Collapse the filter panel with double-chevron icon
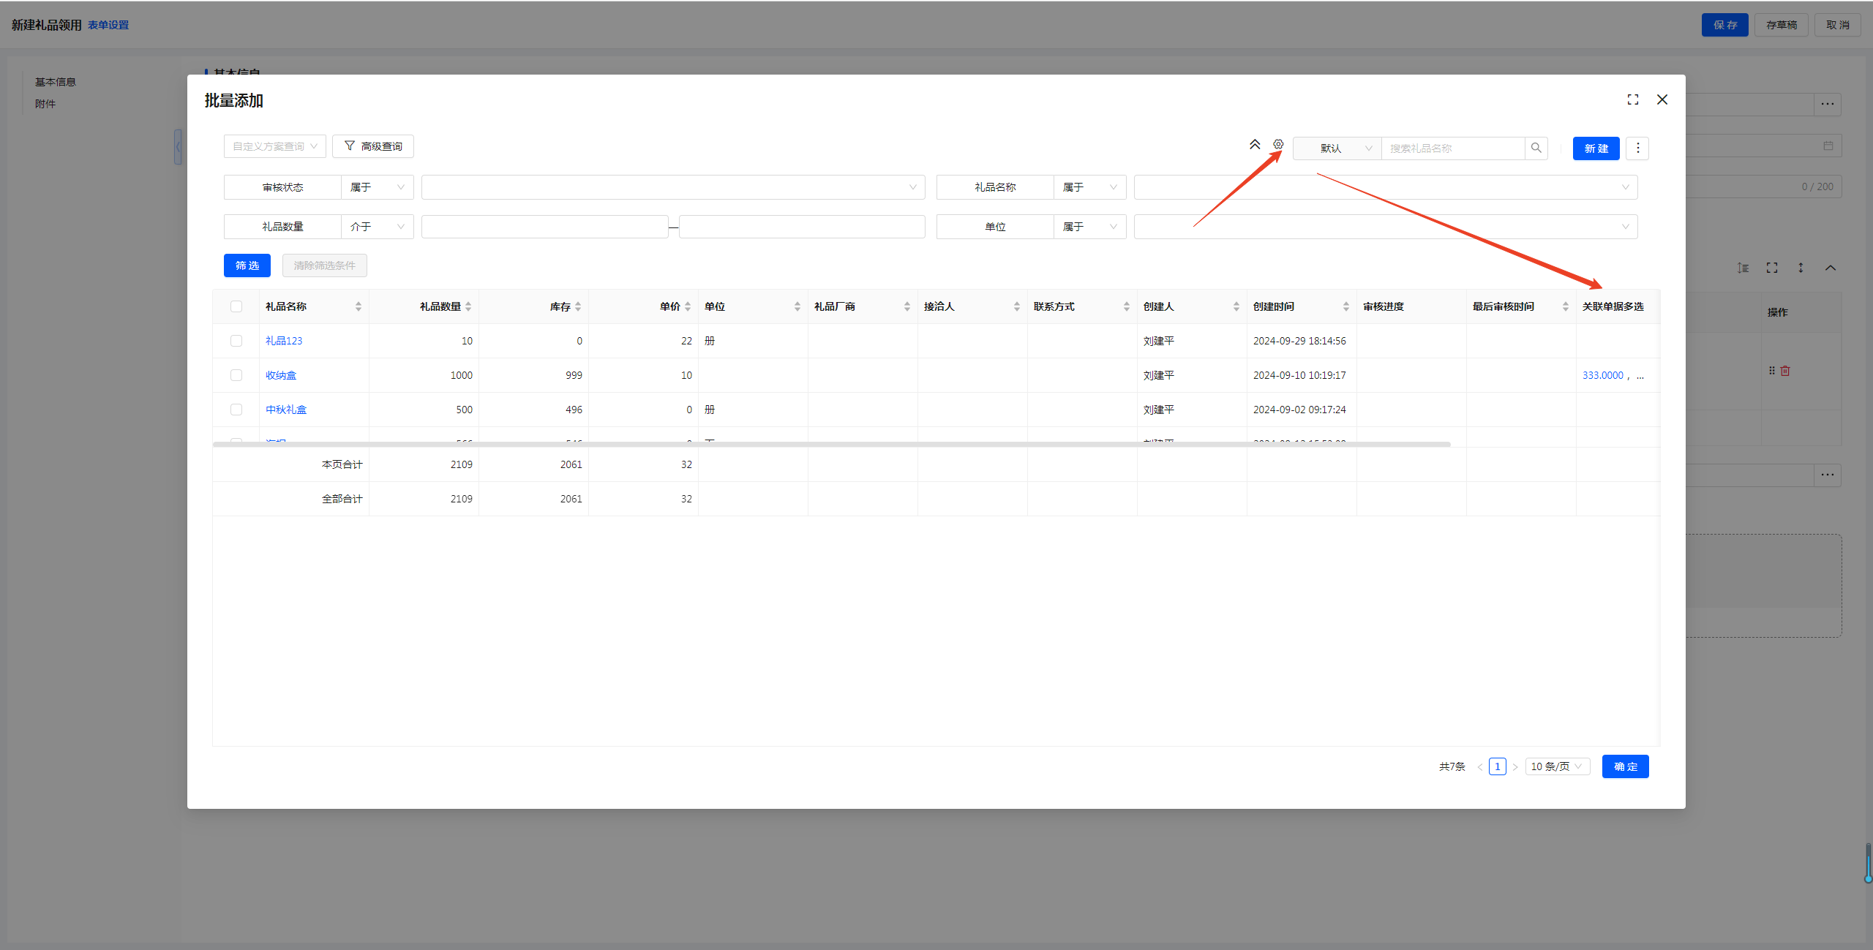 click(1255, 145)
